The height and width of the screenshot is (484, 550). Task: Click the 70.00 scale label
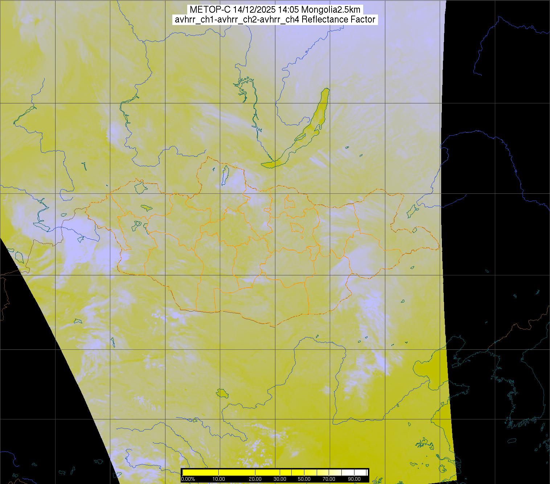click(x=329, y=479)
